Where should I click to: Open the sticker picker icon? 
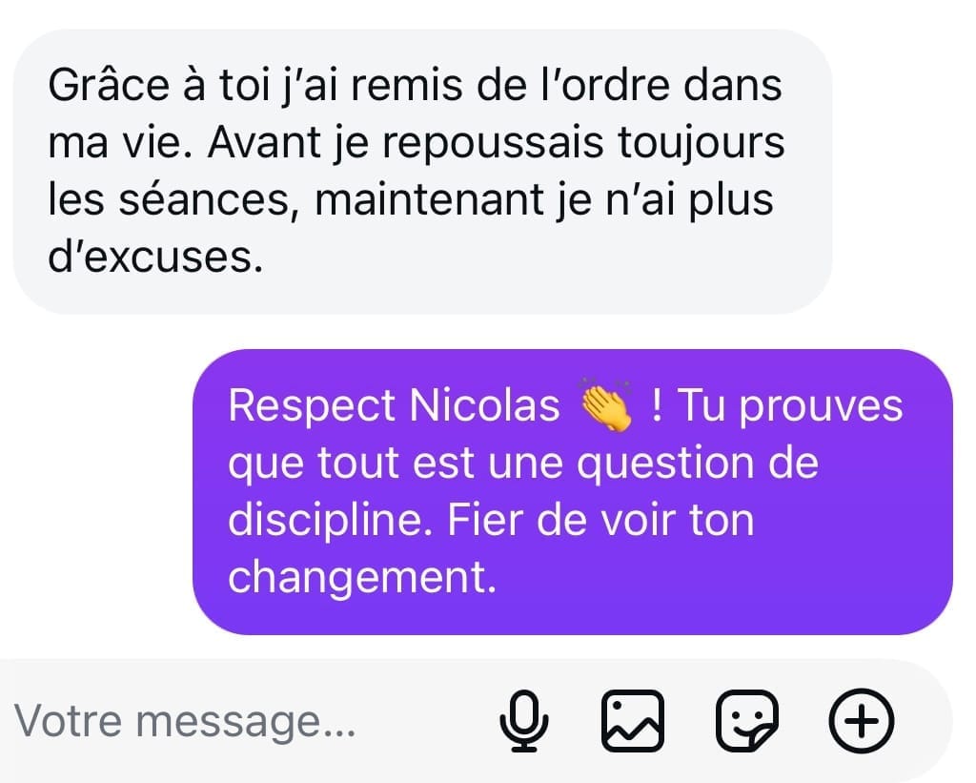[747, 721]
